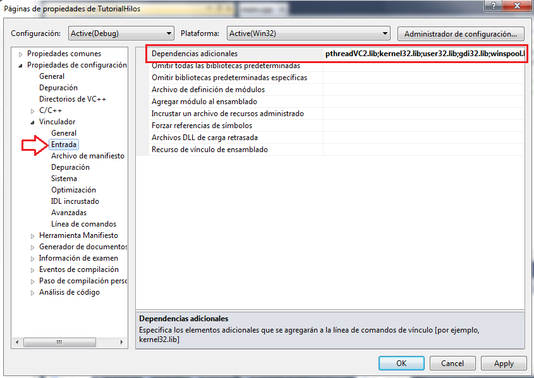
Task: Expand the C/C++ tree node
Action: (33, 111)
